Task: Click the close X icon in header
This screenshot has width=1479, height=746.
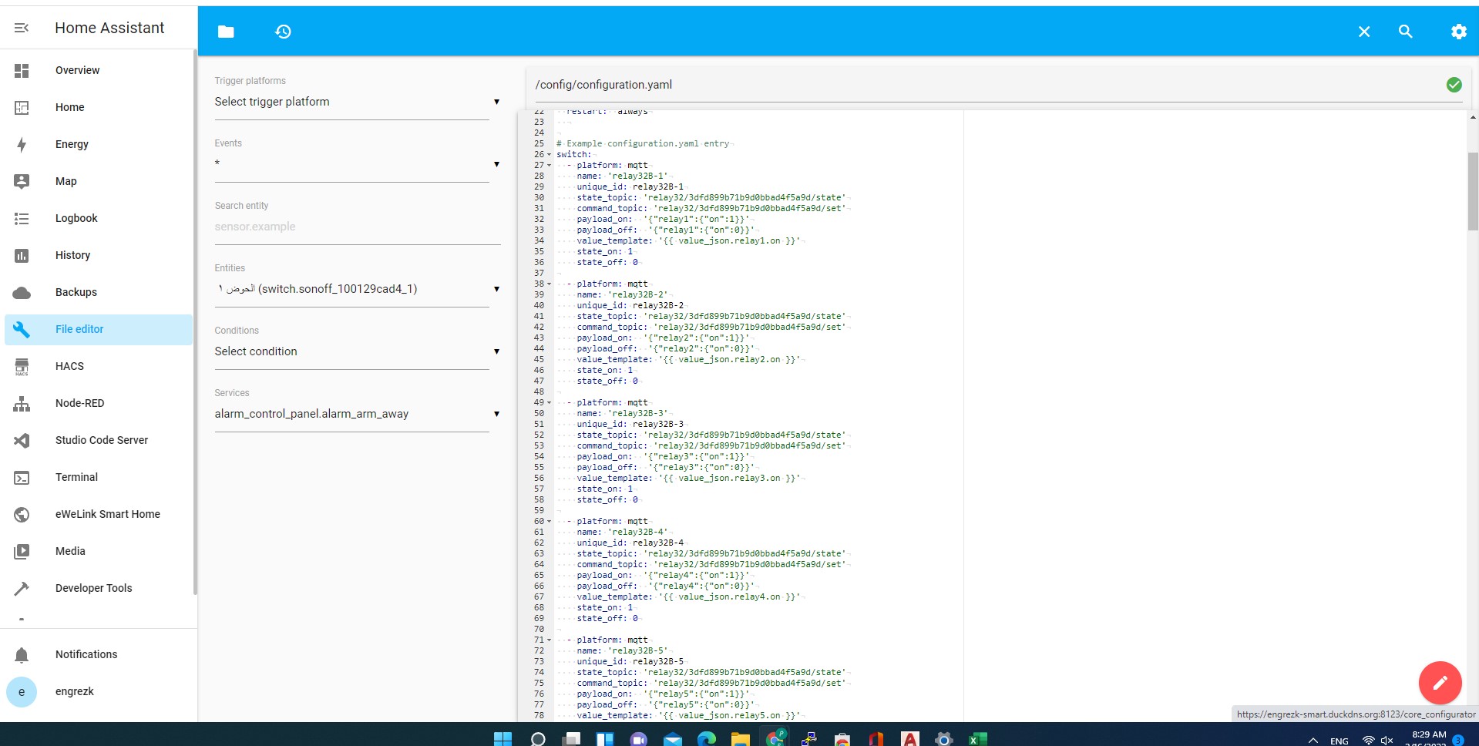Action: click(1363, 32)
